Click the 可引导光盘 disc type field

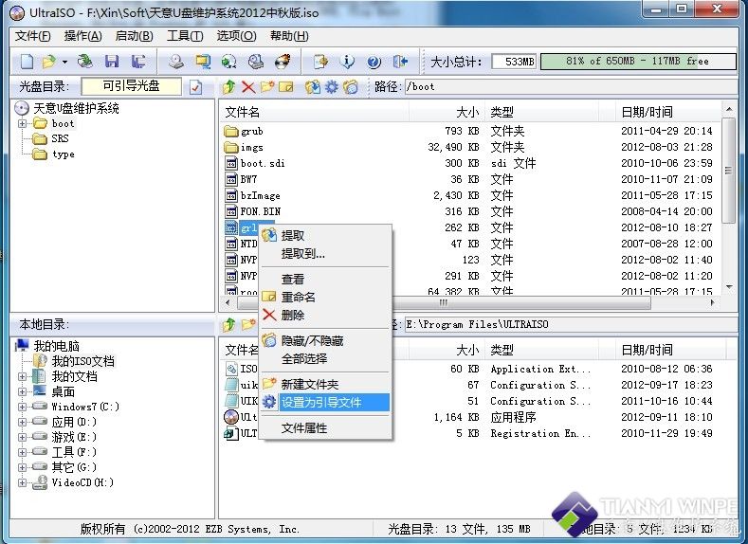click(x=131, y=86)
